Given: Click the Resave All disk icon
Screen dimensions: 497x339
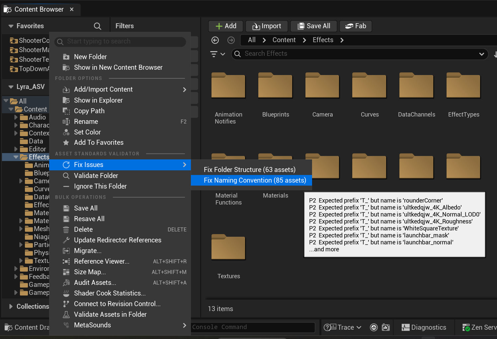Looking at the screenshot, I should (66, 219).
